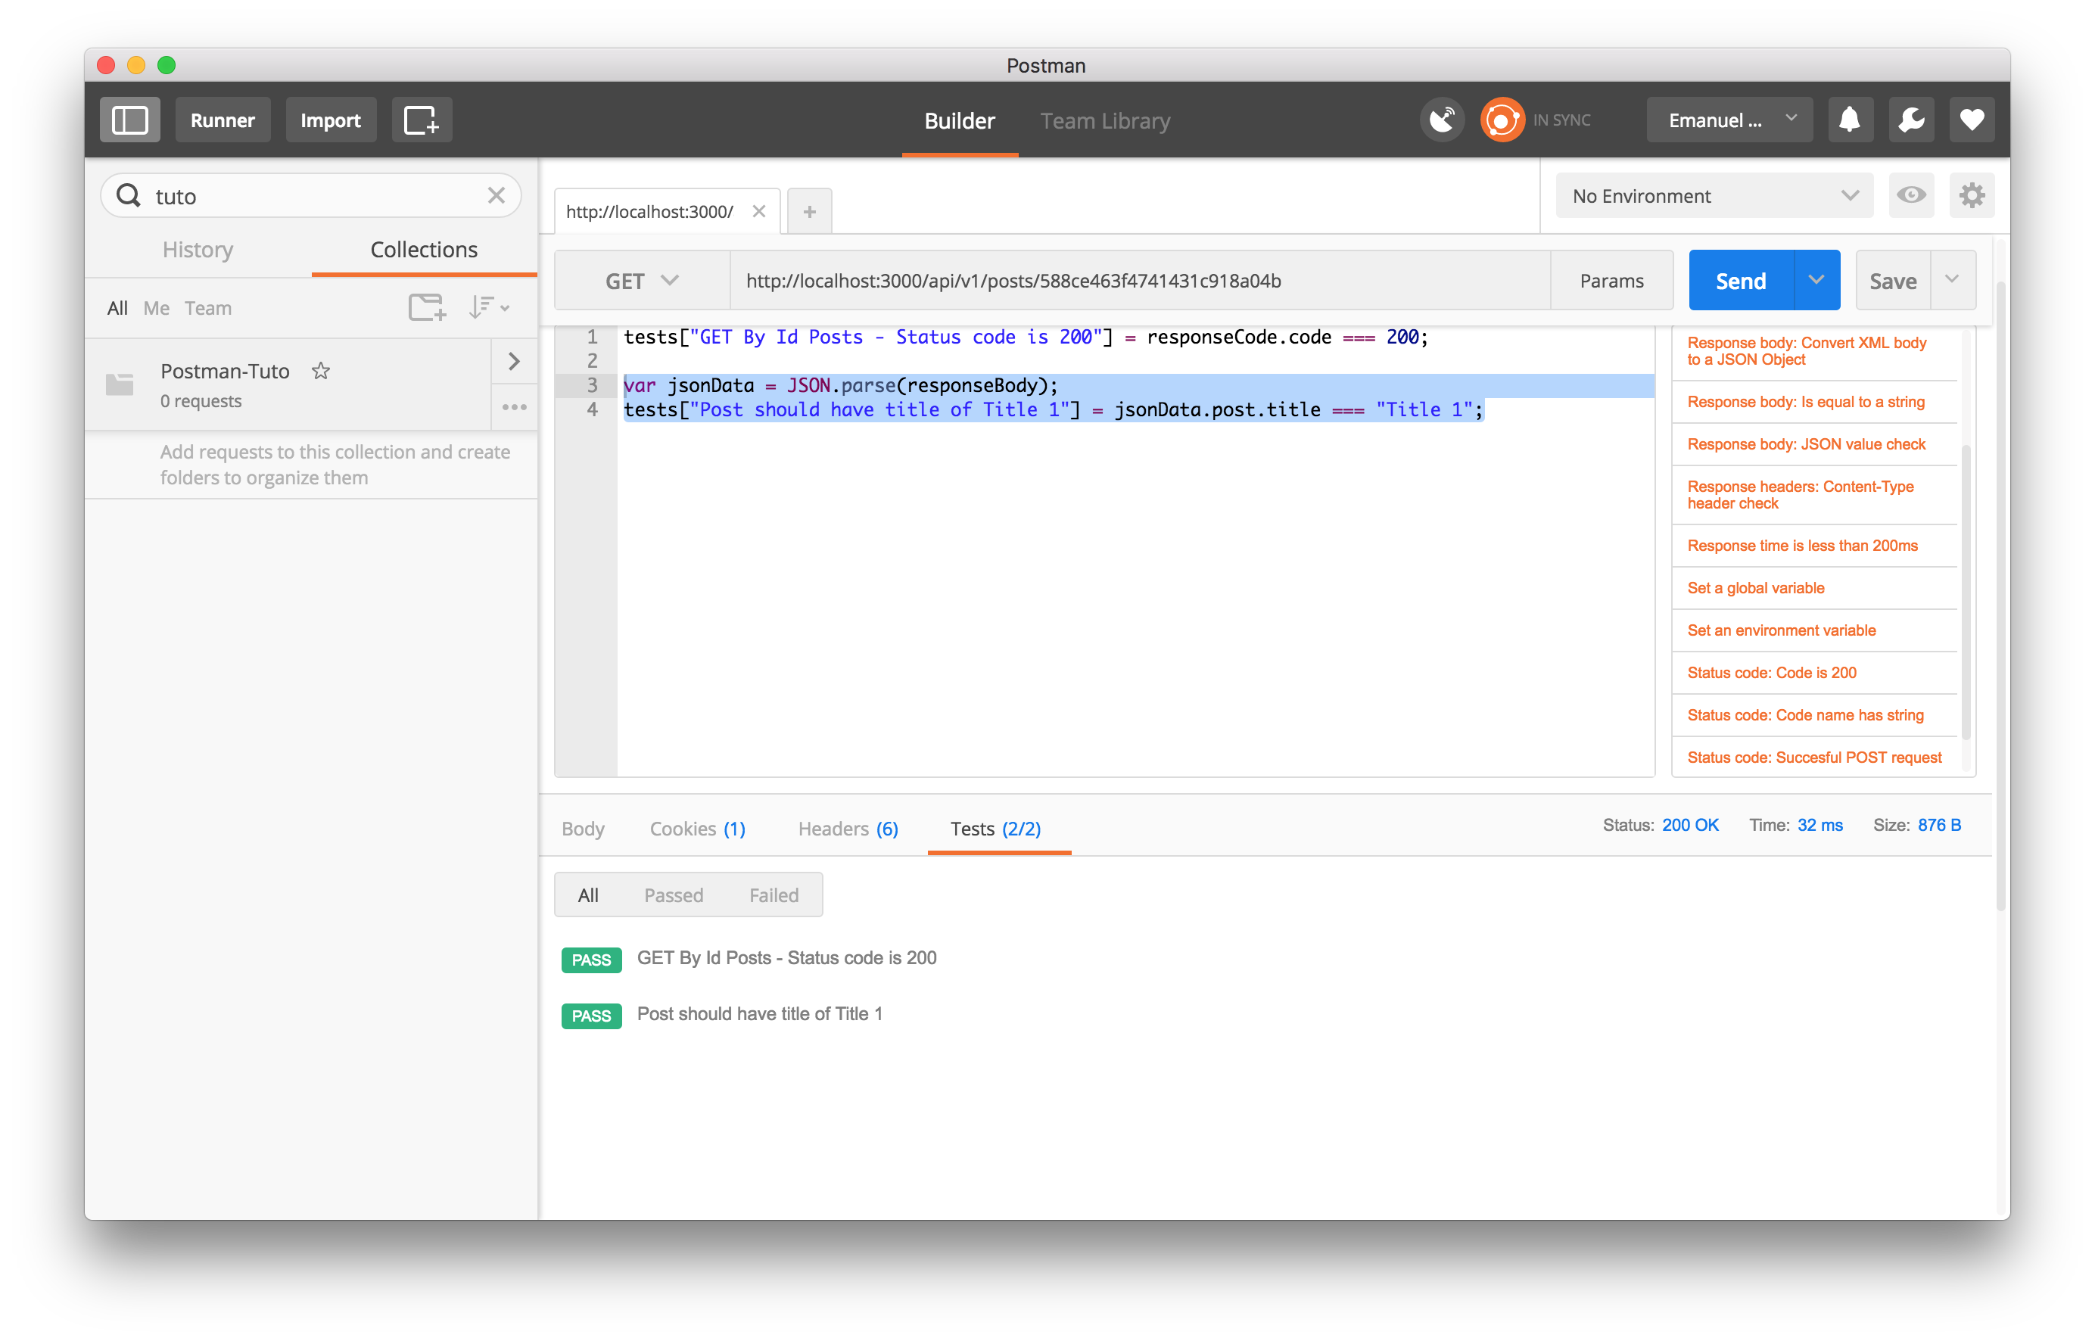Screen dimensions: 2095x1341
Task: Filter test results by Failed
Action: (x=774, y=895)
